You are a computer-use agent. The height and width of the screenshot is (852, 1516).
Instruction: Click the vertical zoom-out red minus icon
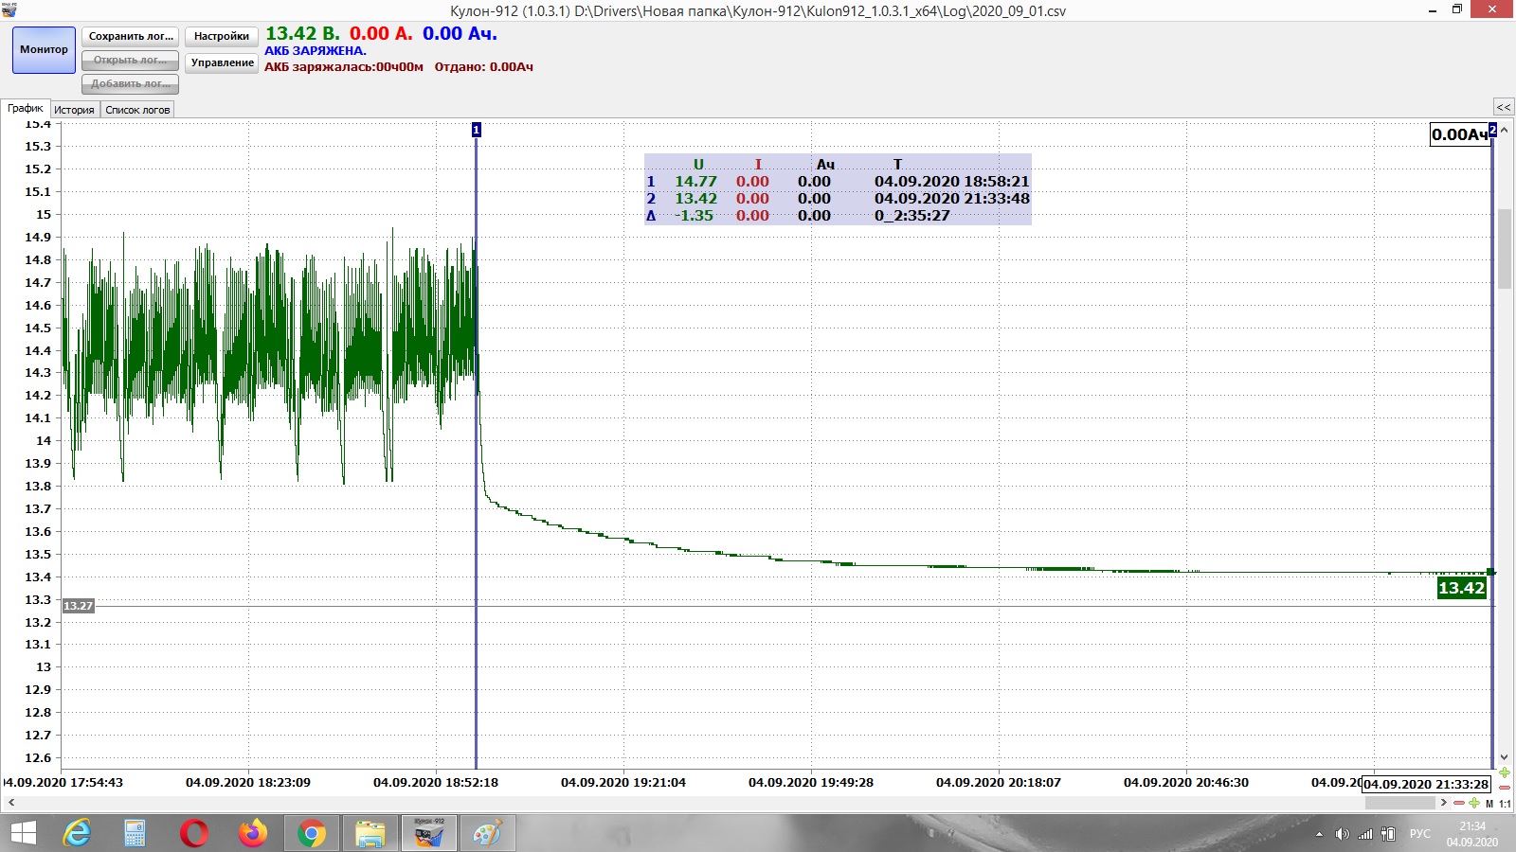(x=1505, y=788)
